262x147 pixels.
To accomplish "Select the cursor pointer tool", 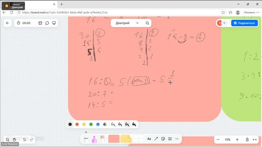I will [7, 140].
